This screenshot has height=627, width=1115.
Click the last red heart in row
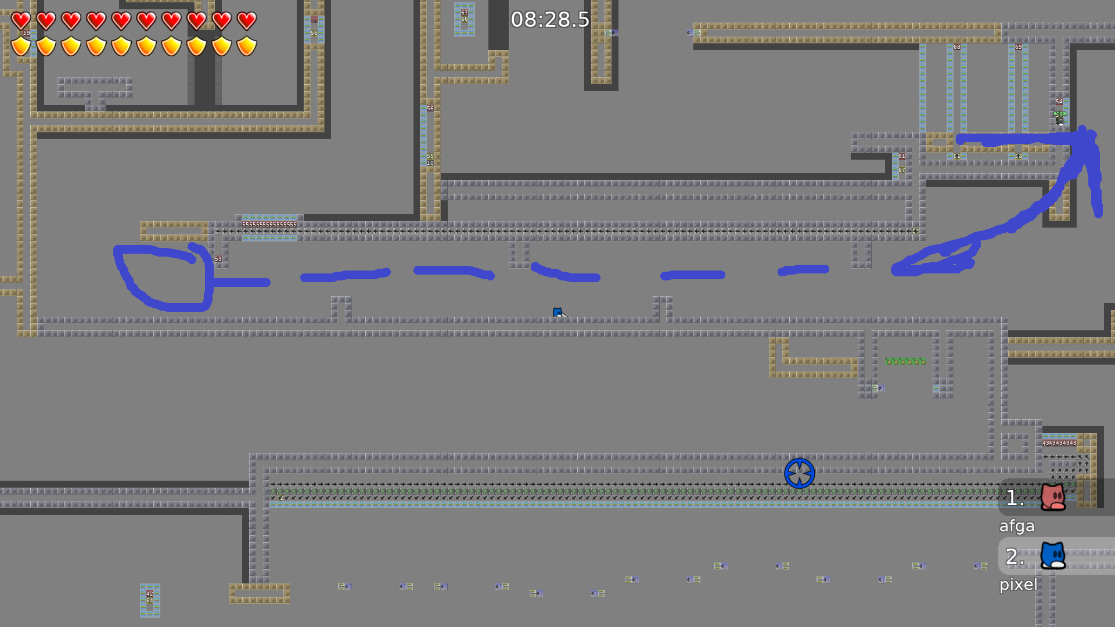tap(247, 21)
